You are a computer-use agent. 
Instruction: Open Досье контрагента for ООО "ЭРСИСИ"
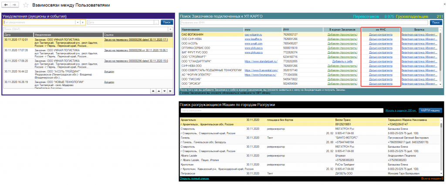click(381, 84)
